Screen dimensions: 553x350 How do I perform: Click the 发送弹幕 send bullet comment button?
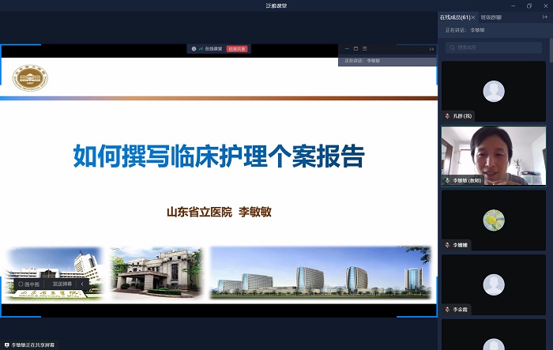pos(62,284)
